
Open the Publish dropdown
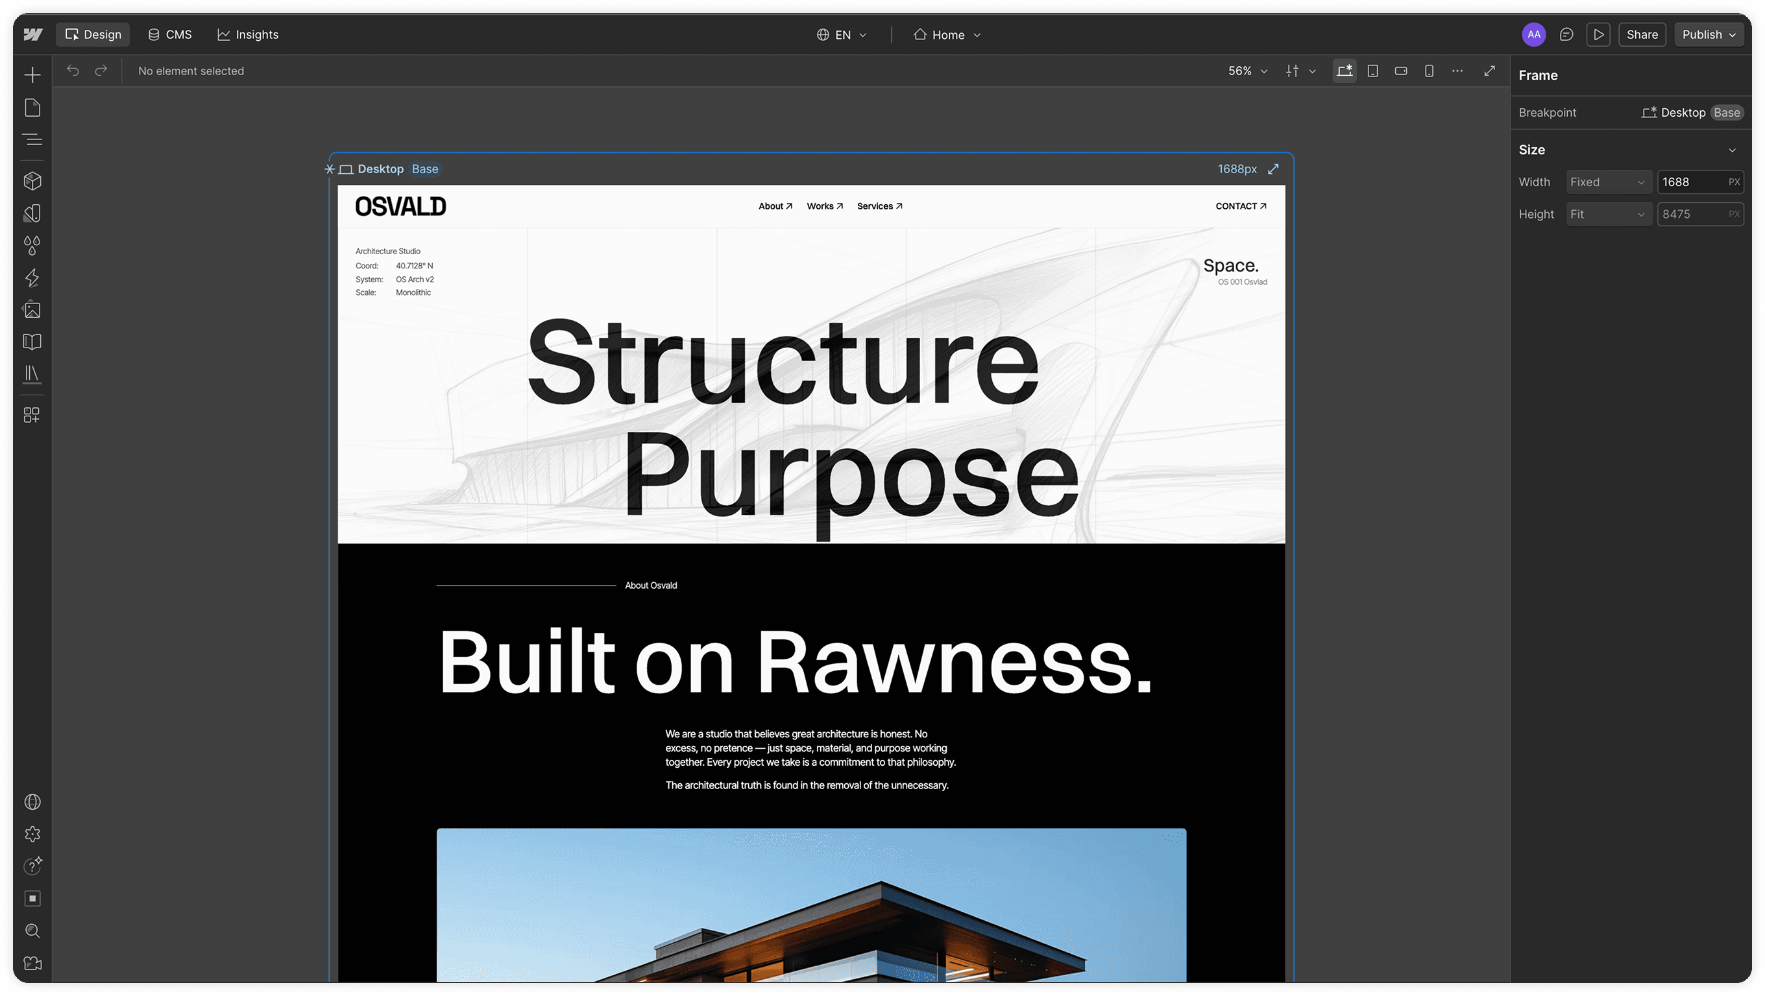tap(1709, 34)
